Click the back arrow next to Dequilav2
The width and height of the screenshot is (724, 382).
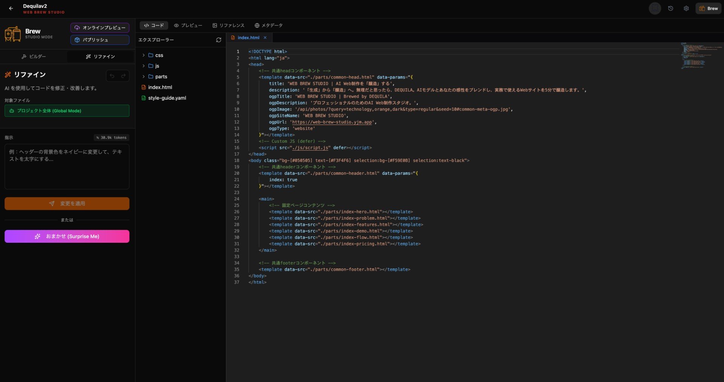click(x=11, y=8)
